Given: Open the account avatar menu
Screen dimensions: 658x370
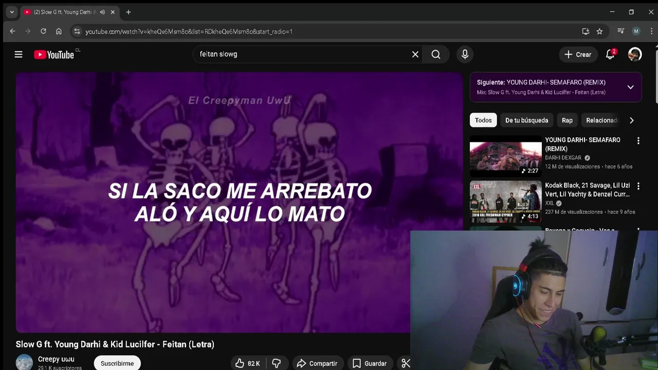Looking at the screenshot, I should 635,54.
